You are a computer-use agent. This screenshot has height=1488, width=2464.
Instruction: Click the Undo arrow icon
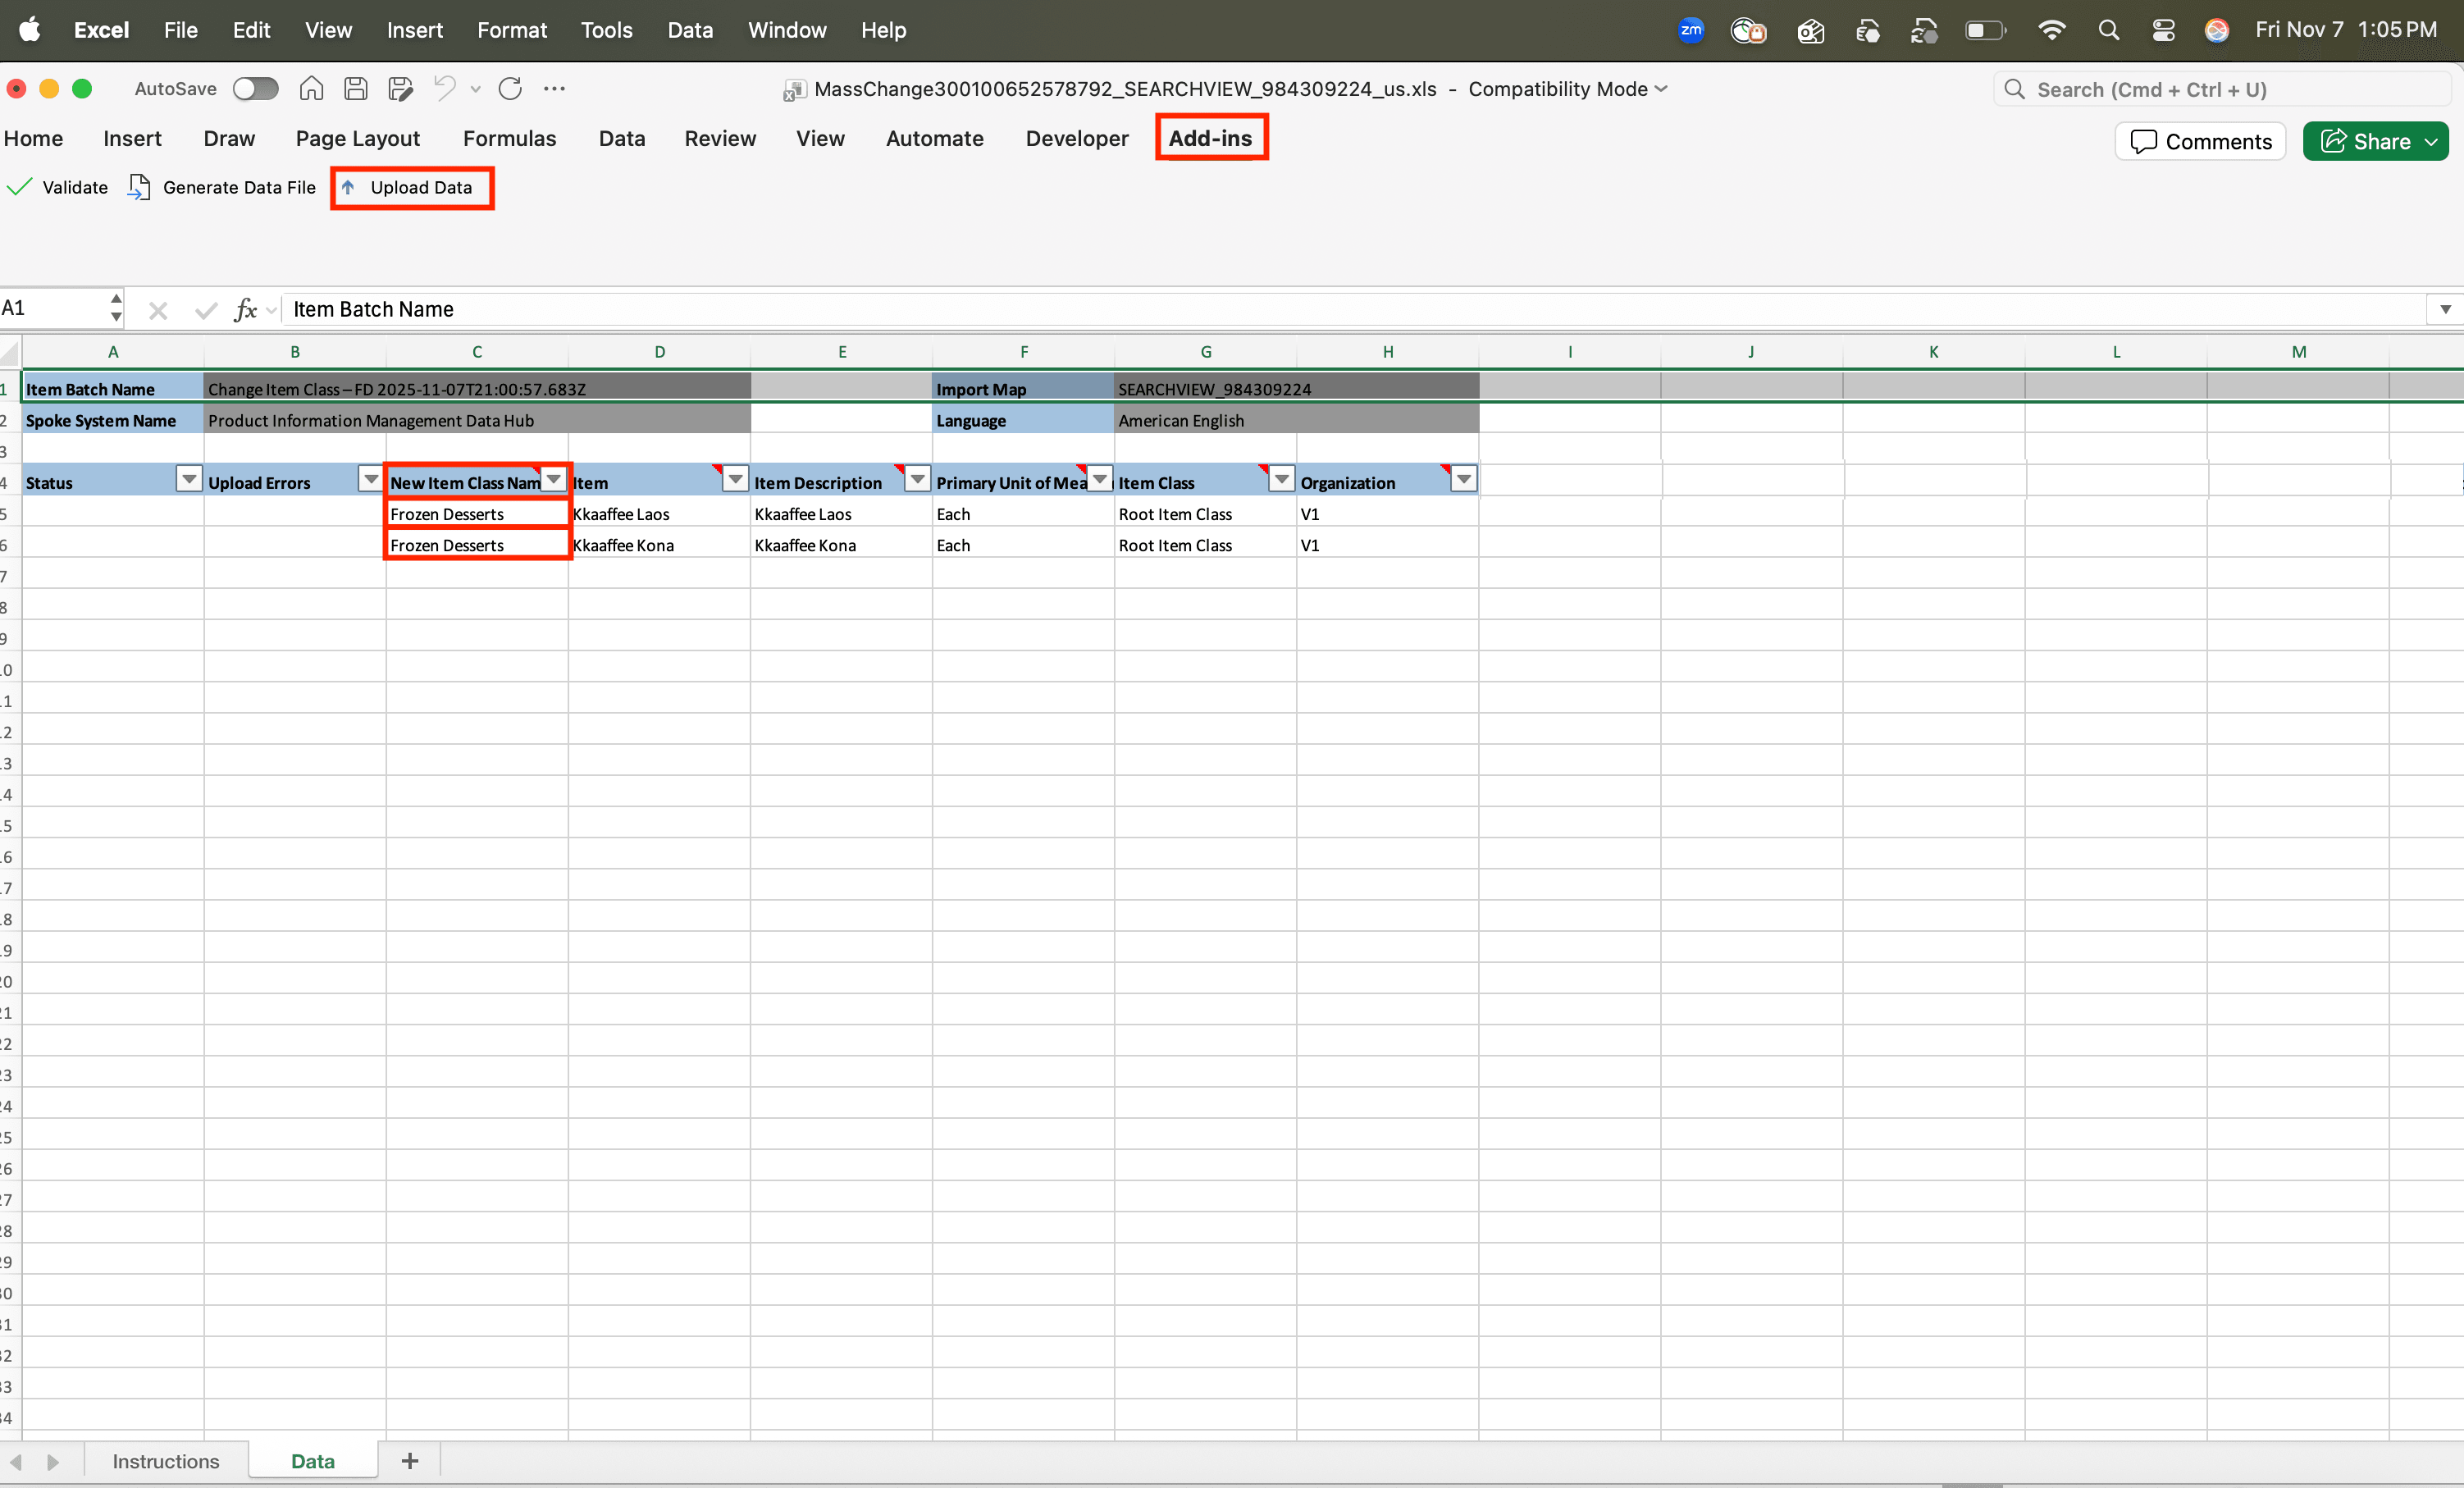(444, 89)
